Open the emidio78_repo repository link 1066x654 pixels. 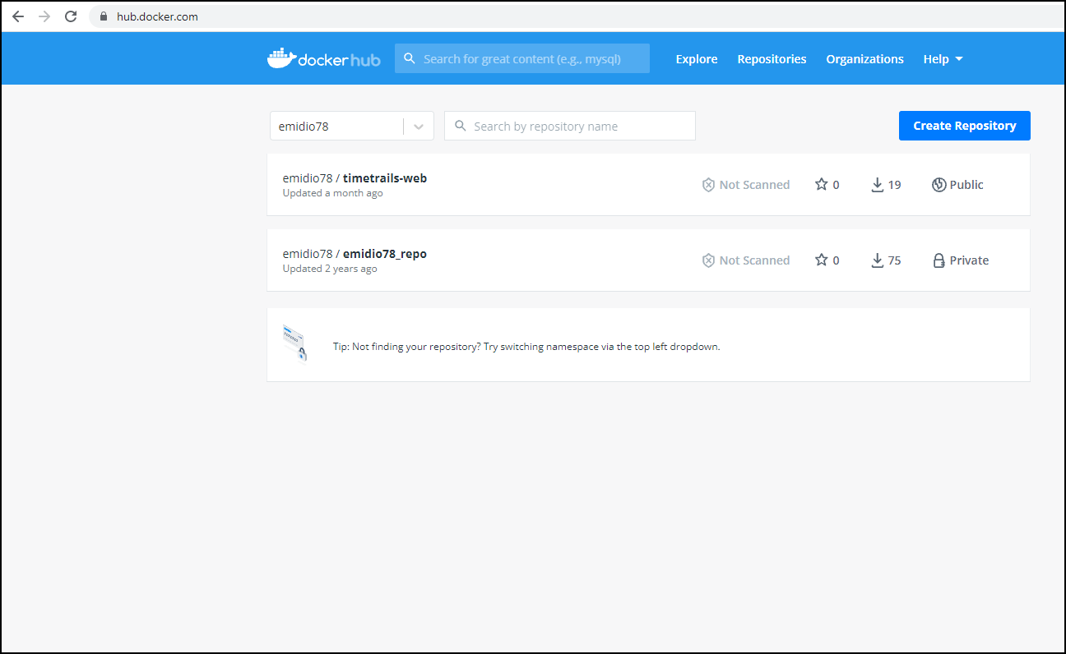click(384, 254)
